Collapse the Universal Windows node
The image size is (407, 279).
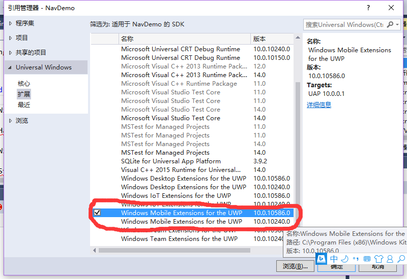click(10, 67)
